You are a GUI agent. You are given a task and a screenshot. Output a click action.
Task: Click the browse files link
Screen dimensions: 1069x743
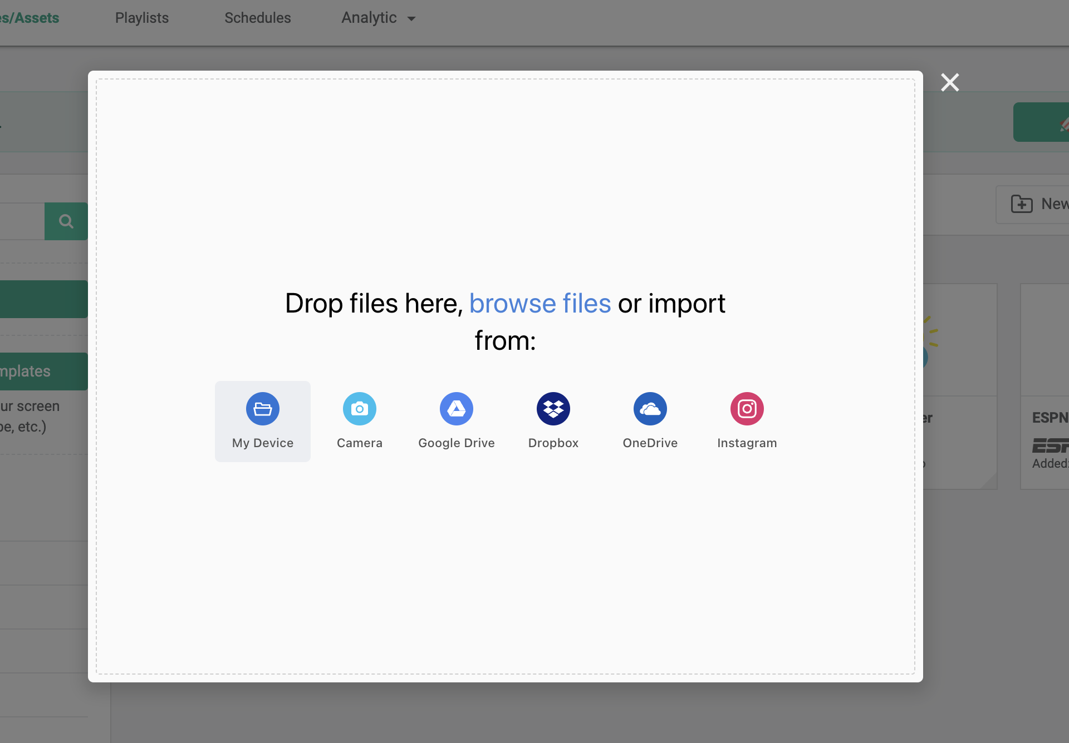pos(540,304)
